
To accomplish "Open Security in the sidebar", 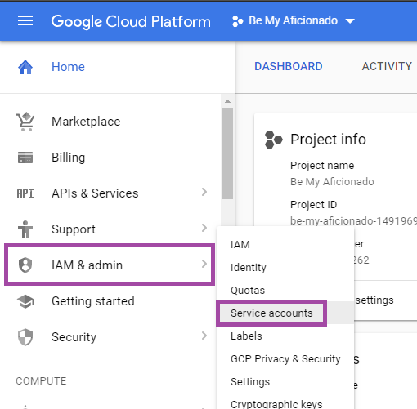I will 74,337.
